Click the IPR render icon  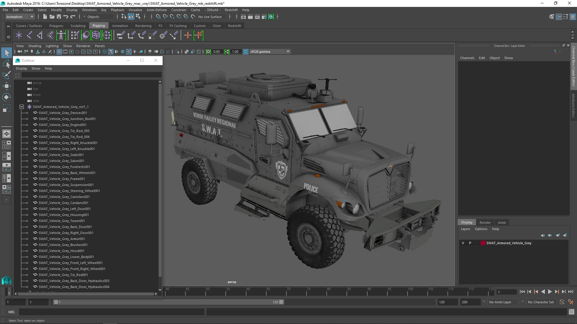point(257,17)
